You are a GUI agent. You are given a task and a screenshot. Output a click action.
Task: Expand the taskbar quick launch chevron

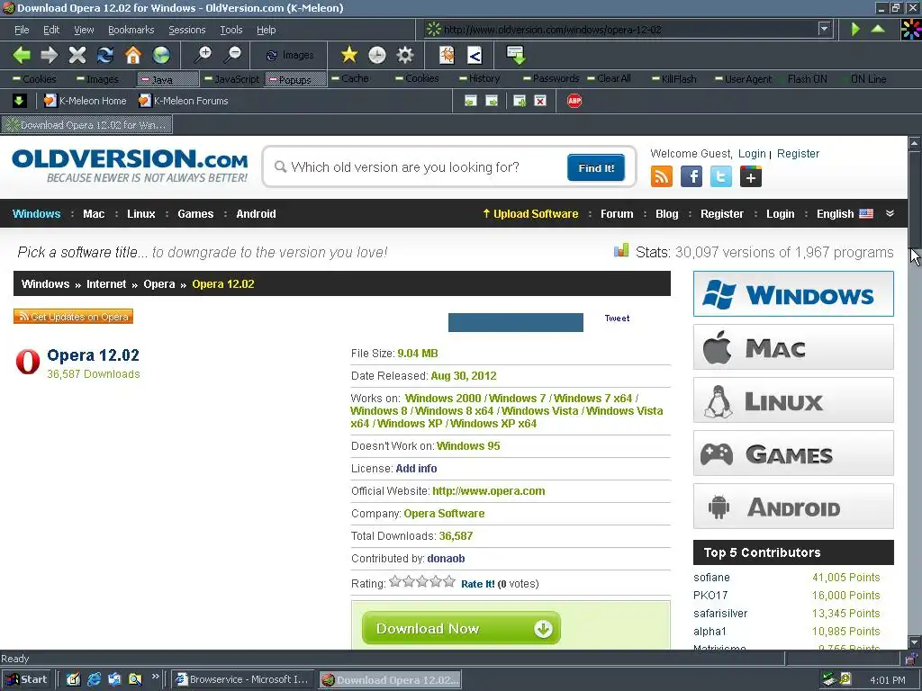click(x=155, y=677)
